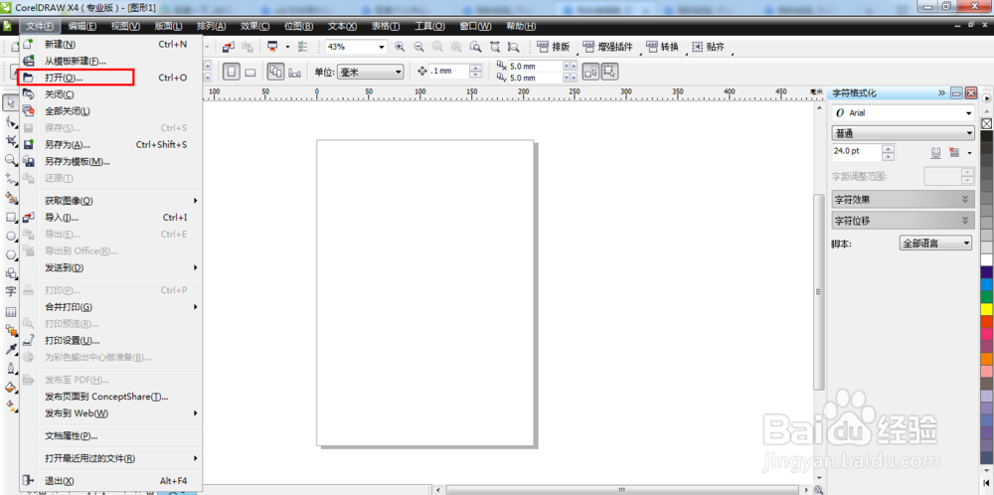Select the Ellipse tool in the toolbox

point(11,236)
